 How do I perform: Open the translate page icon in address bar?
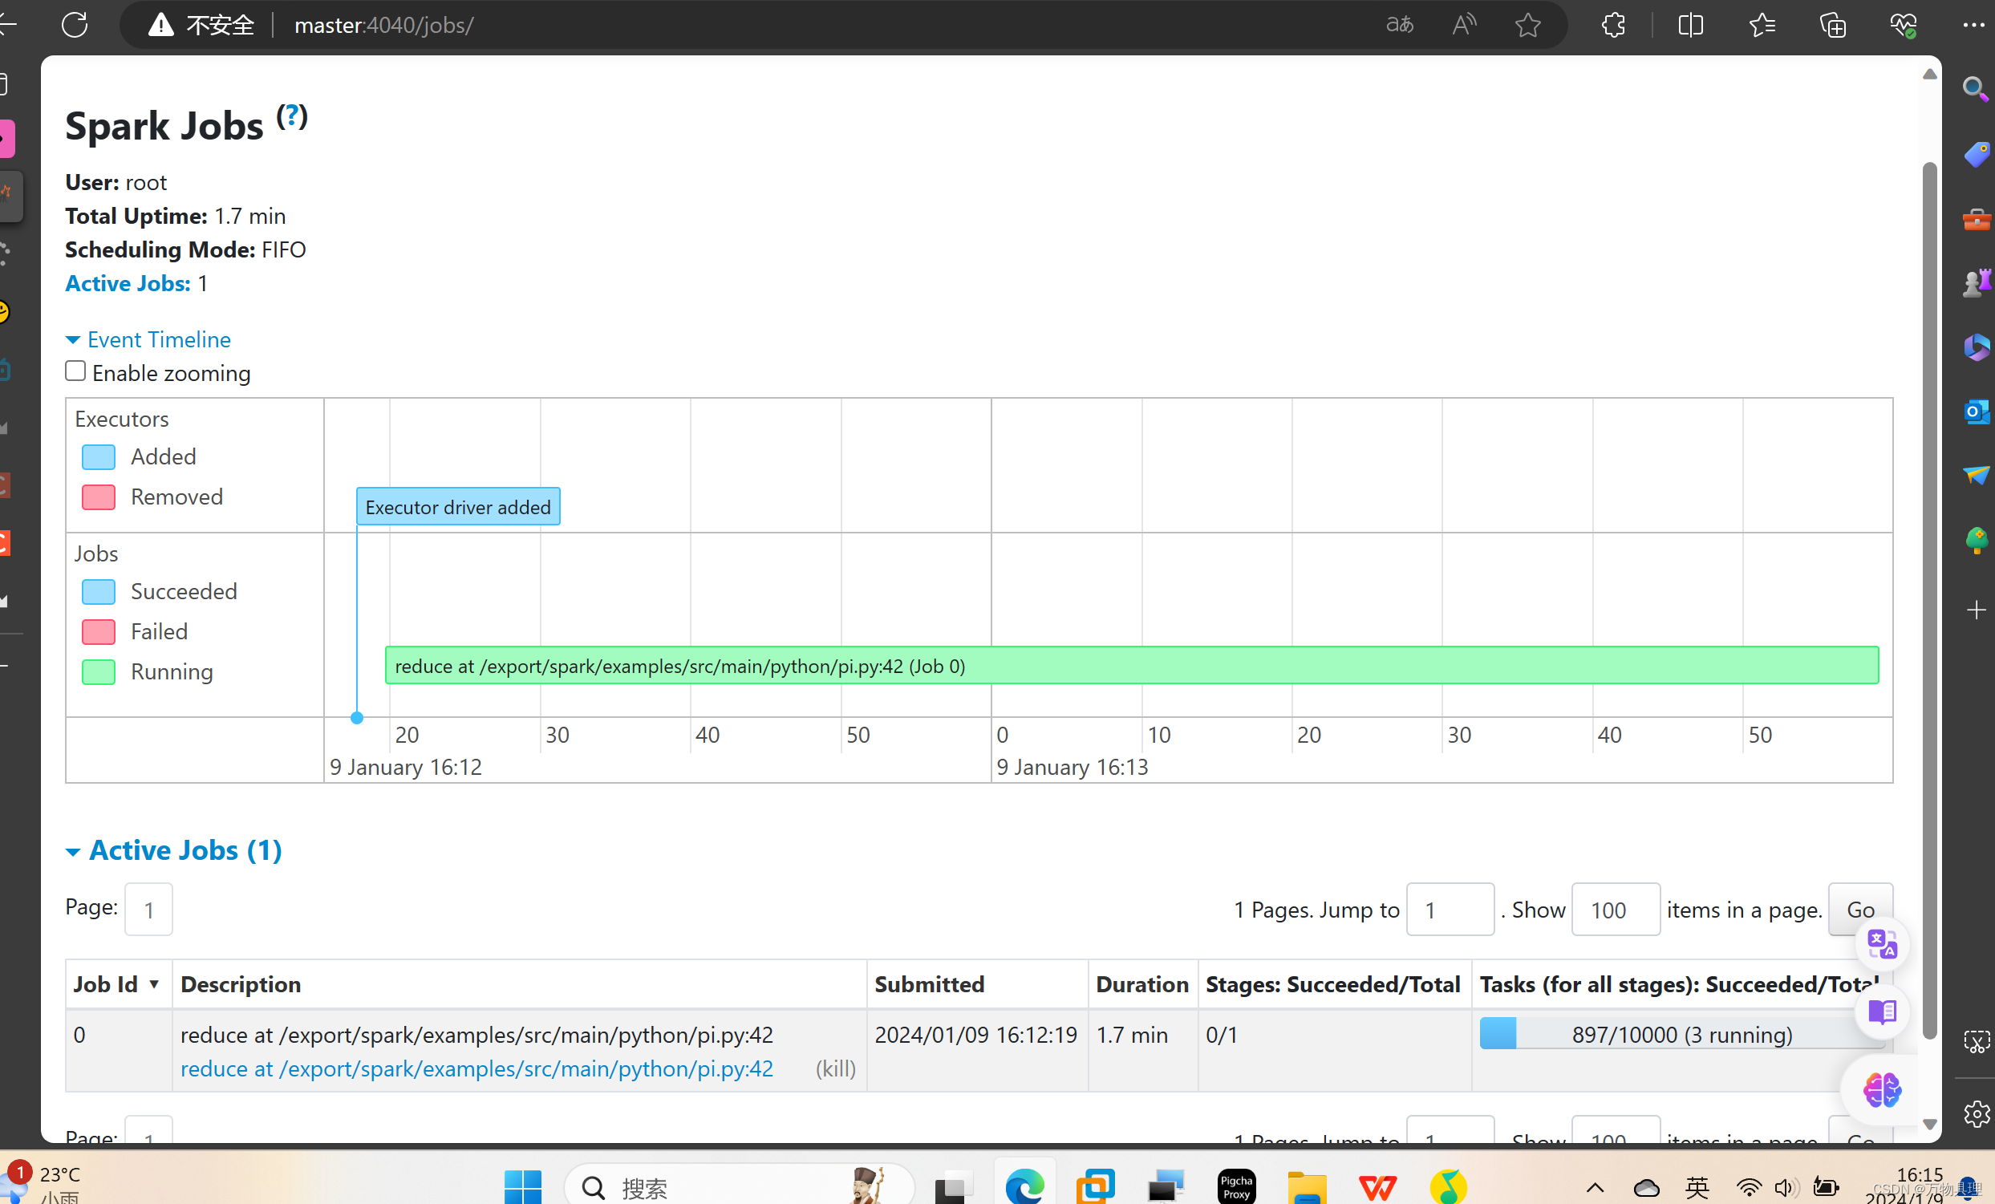[1400, 24]
